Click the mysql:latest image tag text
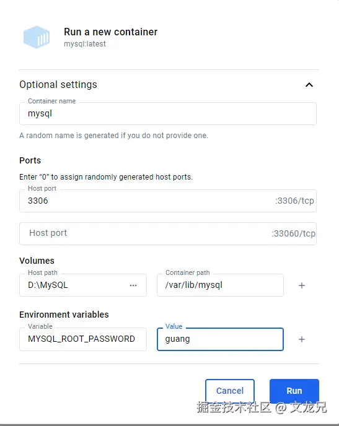This screenshot has height=426, width=339. pos(85,44)
